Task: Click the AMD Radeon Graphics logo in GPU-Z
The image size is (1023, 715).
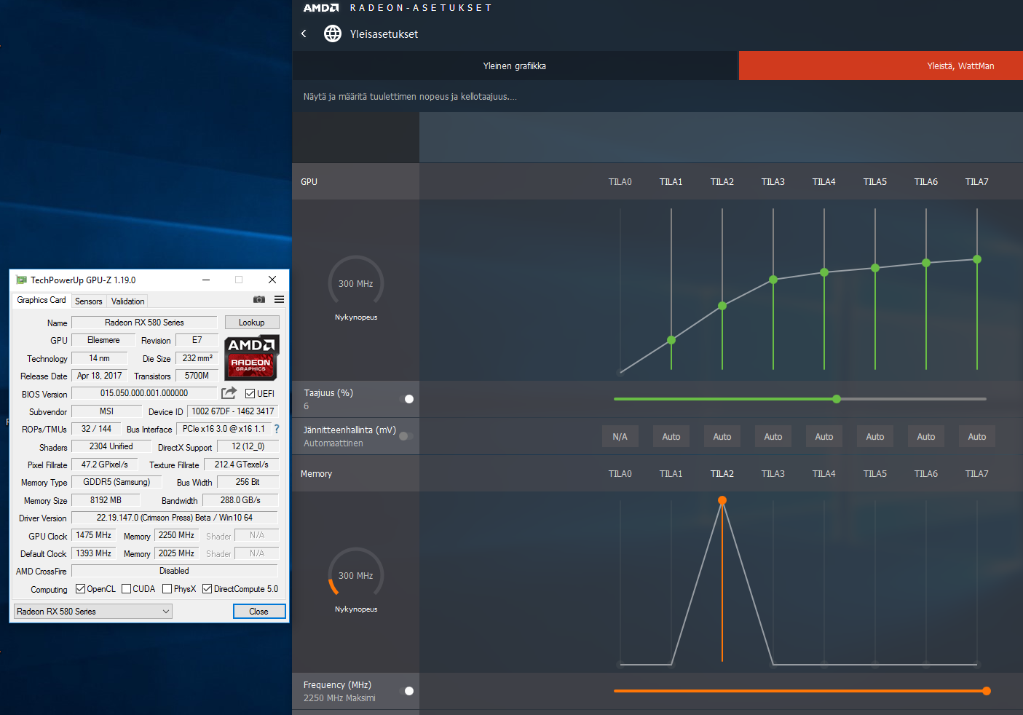Action: pos(251,357)
